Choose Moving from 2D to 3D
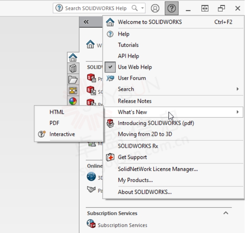This screenshot has width=245, height=233. [x=174, y=134]
